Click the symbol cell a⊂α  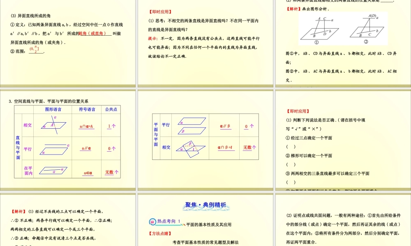88,173
